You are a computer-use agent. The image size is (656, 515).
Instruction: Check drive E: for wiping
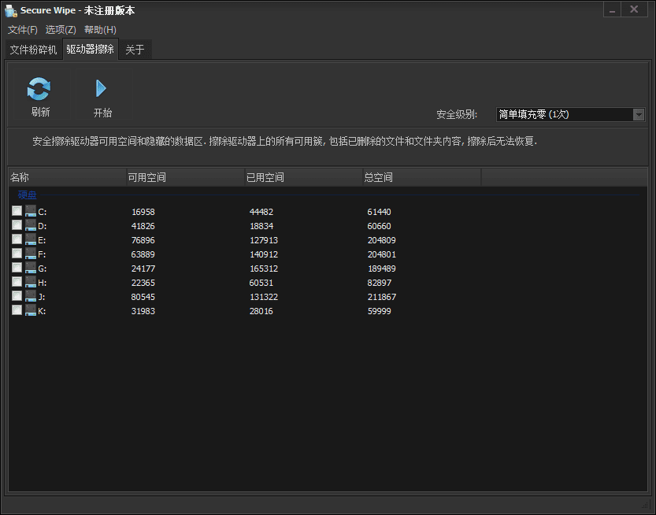coord(17,239)
